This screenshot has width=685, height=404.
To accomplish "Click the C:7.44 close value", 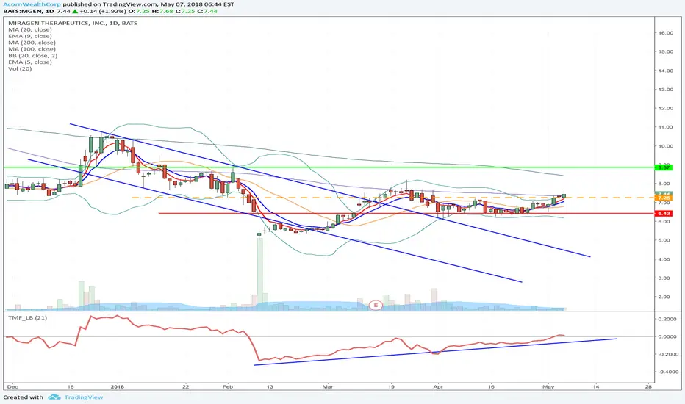I will [207, 11].
